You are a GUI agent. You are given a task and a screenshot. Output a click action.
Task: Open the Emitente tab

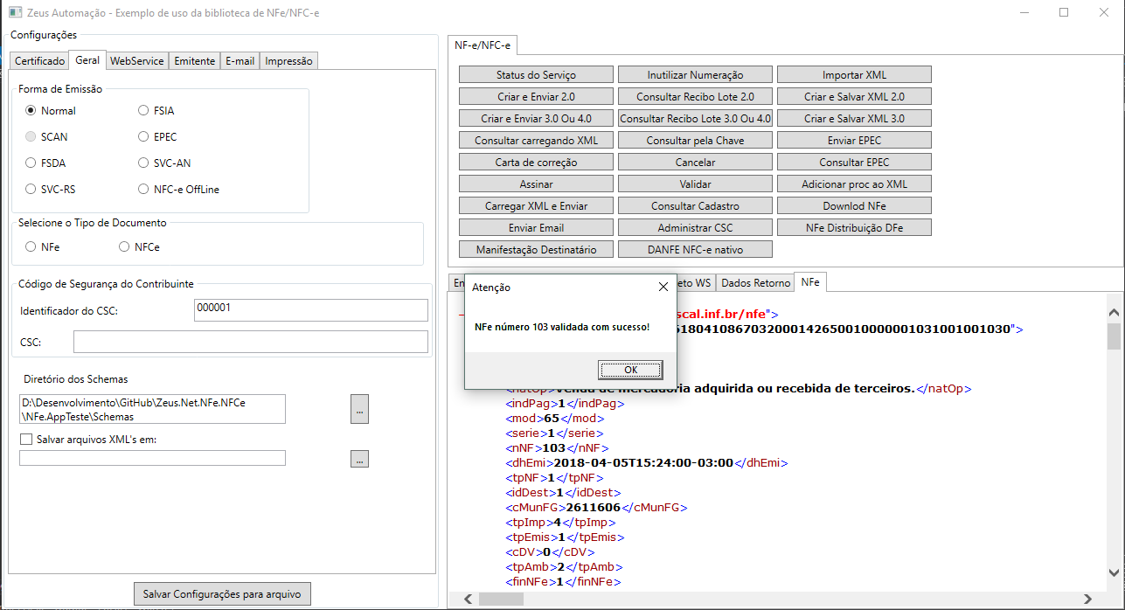tap(194, 61)
